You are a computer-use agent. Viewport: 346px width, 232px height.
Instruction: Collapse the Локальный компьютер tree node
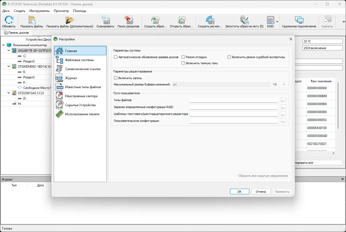point(3,45)
